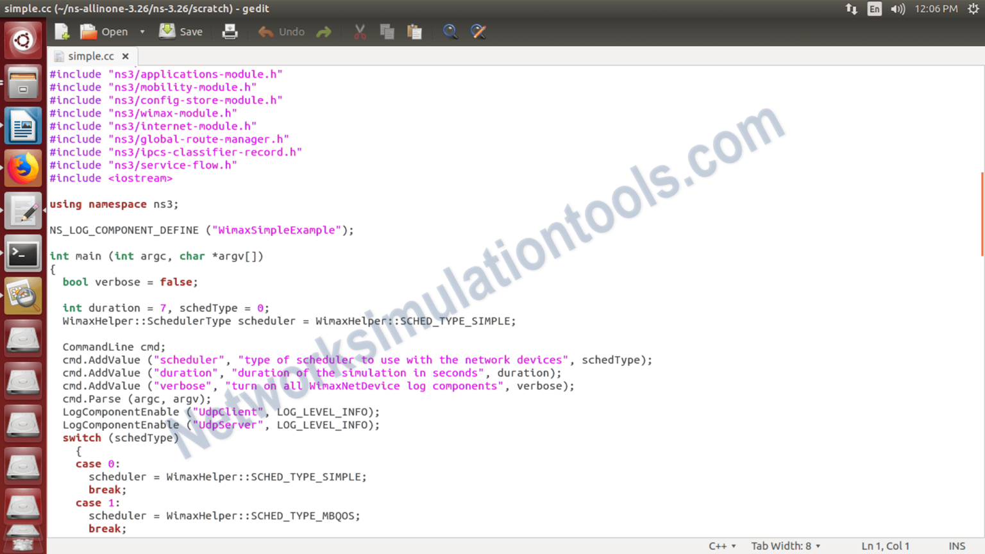This screenshot has width=985, height=554.
Task: Change Tab Width from the status bar dropdown
Action: tap(784, 546)
